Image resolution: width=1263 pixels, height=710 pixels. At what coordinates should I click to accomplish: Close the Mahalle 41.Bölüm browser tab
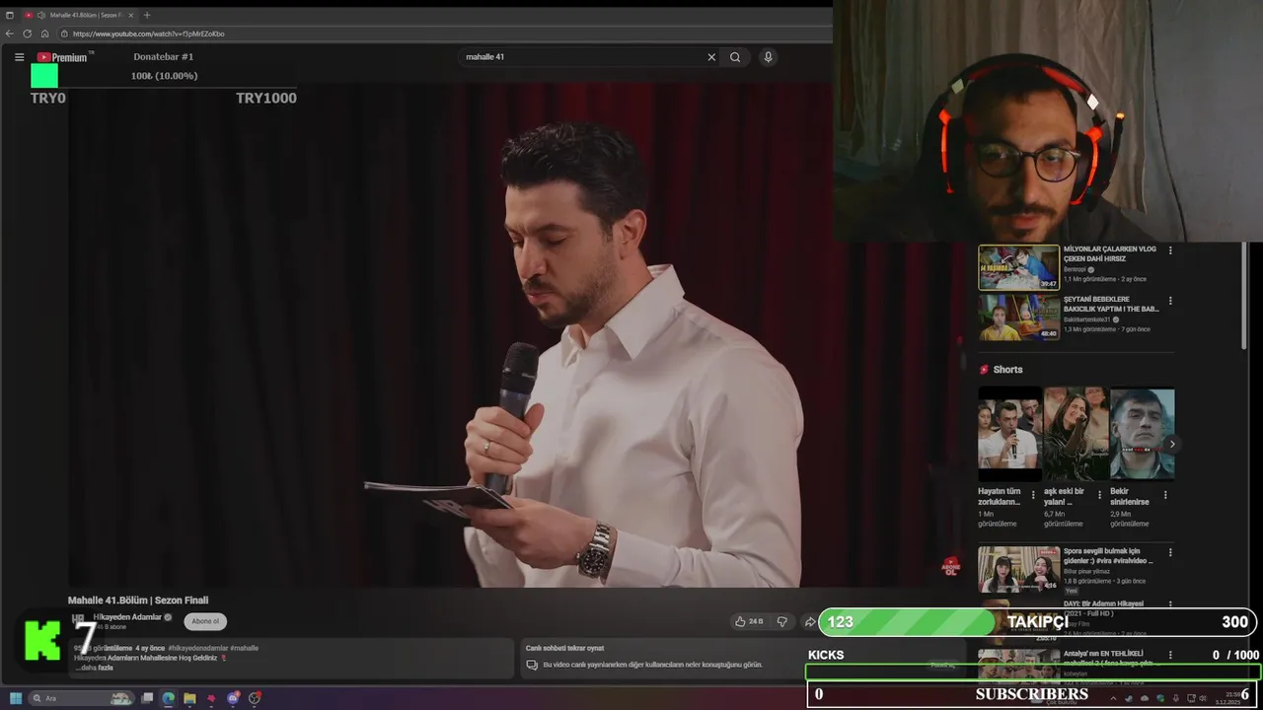[130, 15]
